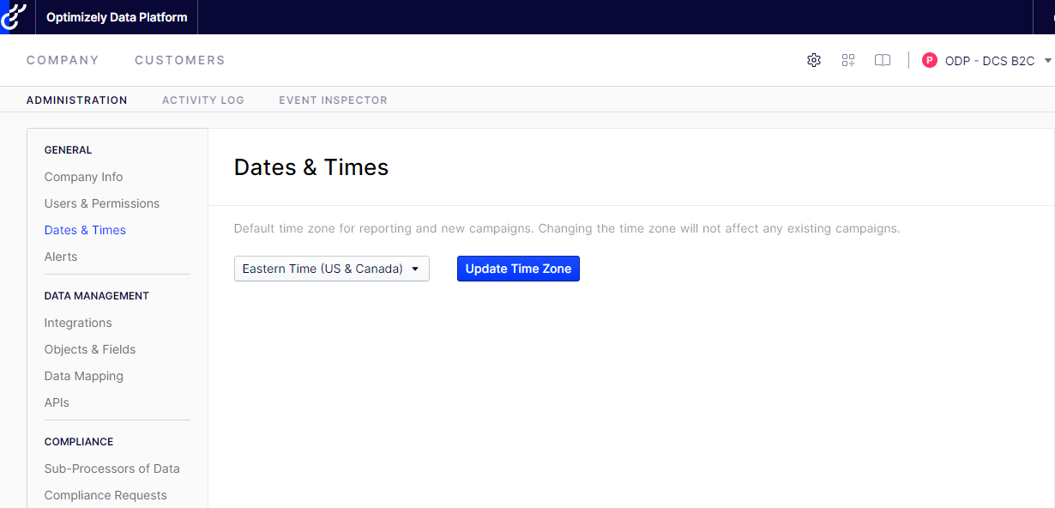The height and width of the screenshot is (508, 1055).
Task: Click the default time zone description text
Action: [567, 229]
